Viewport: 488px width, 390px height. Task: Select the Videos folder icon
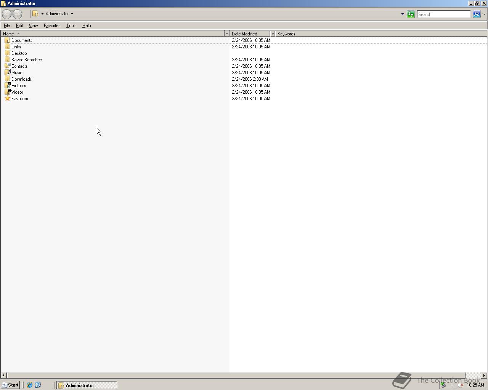[x=7, y=92]
